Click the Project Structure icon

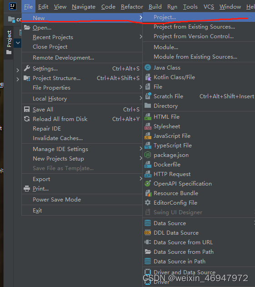[27, 78]
